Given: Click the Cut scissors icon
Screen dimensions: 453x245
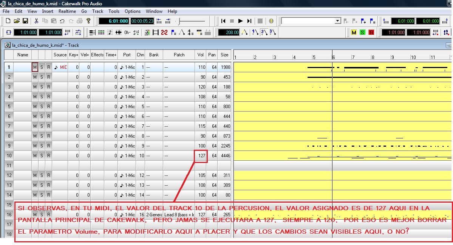Looking at the screenshot, I should [x=36, y=21].
